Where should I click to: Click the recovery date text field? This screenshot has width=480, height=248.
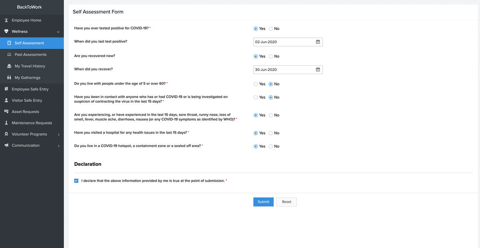point(283,70)
